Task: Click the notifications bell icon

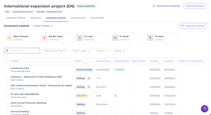Action: tap(154, 6)
